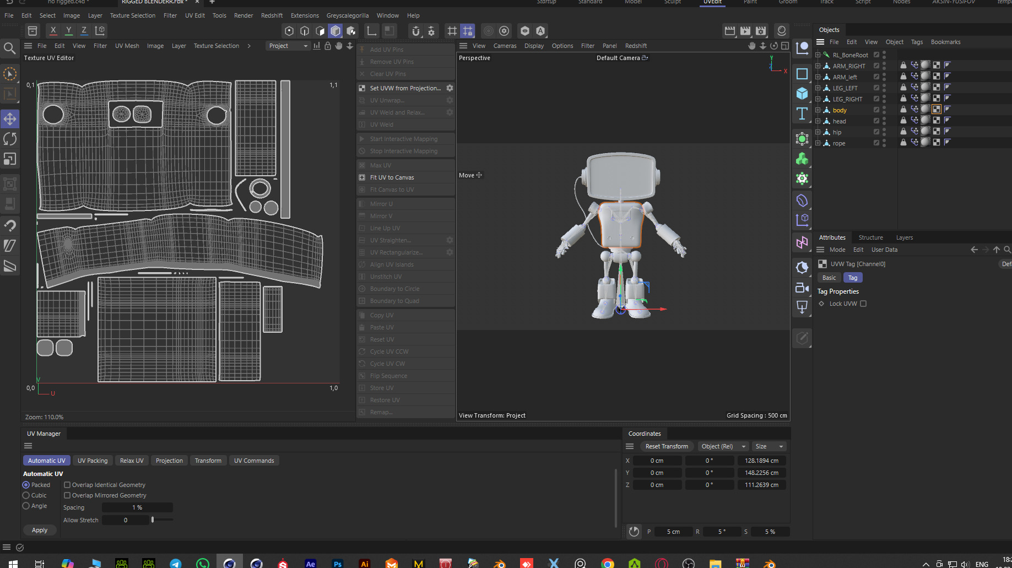
Task: Click the Render View clapperboard icon
Action: pos(730,31)
